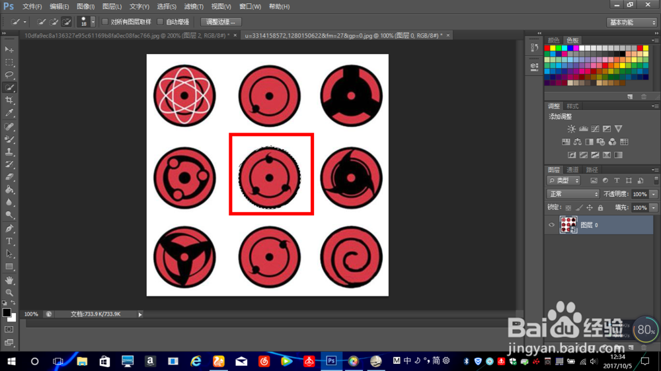The image size is (661, 371).
Task: Toggle pixel layer filter icon
Action: tap(594, 181)
